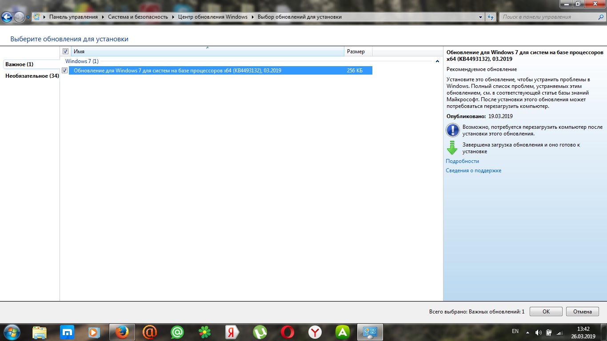Click the power/battery tray icon

pyautogui.click(x=549, y=332)
